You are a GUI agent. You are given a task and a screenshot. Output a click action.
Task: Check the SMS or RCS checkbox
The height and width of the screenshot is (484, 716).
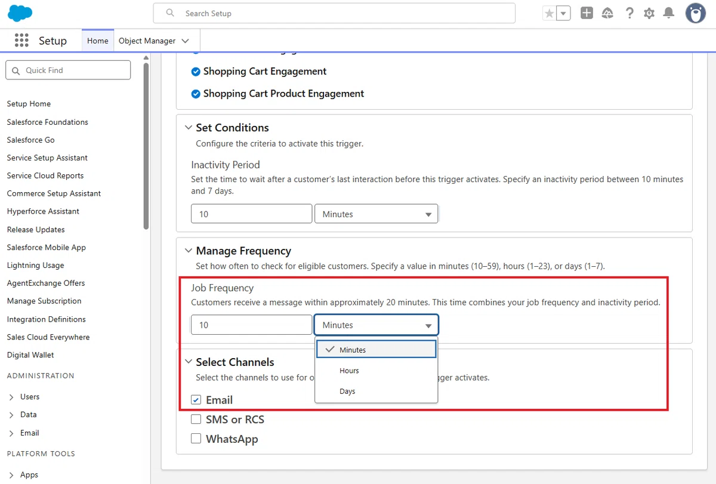tap(196, 420)
